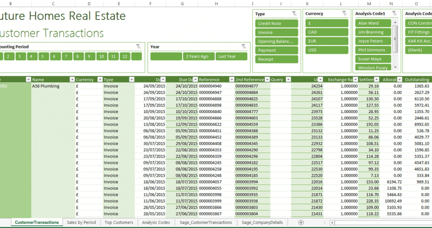This screenshot has height=228, width=432.
Task: Switch to Sales by Period sheet tab
Action: point(81,223)
